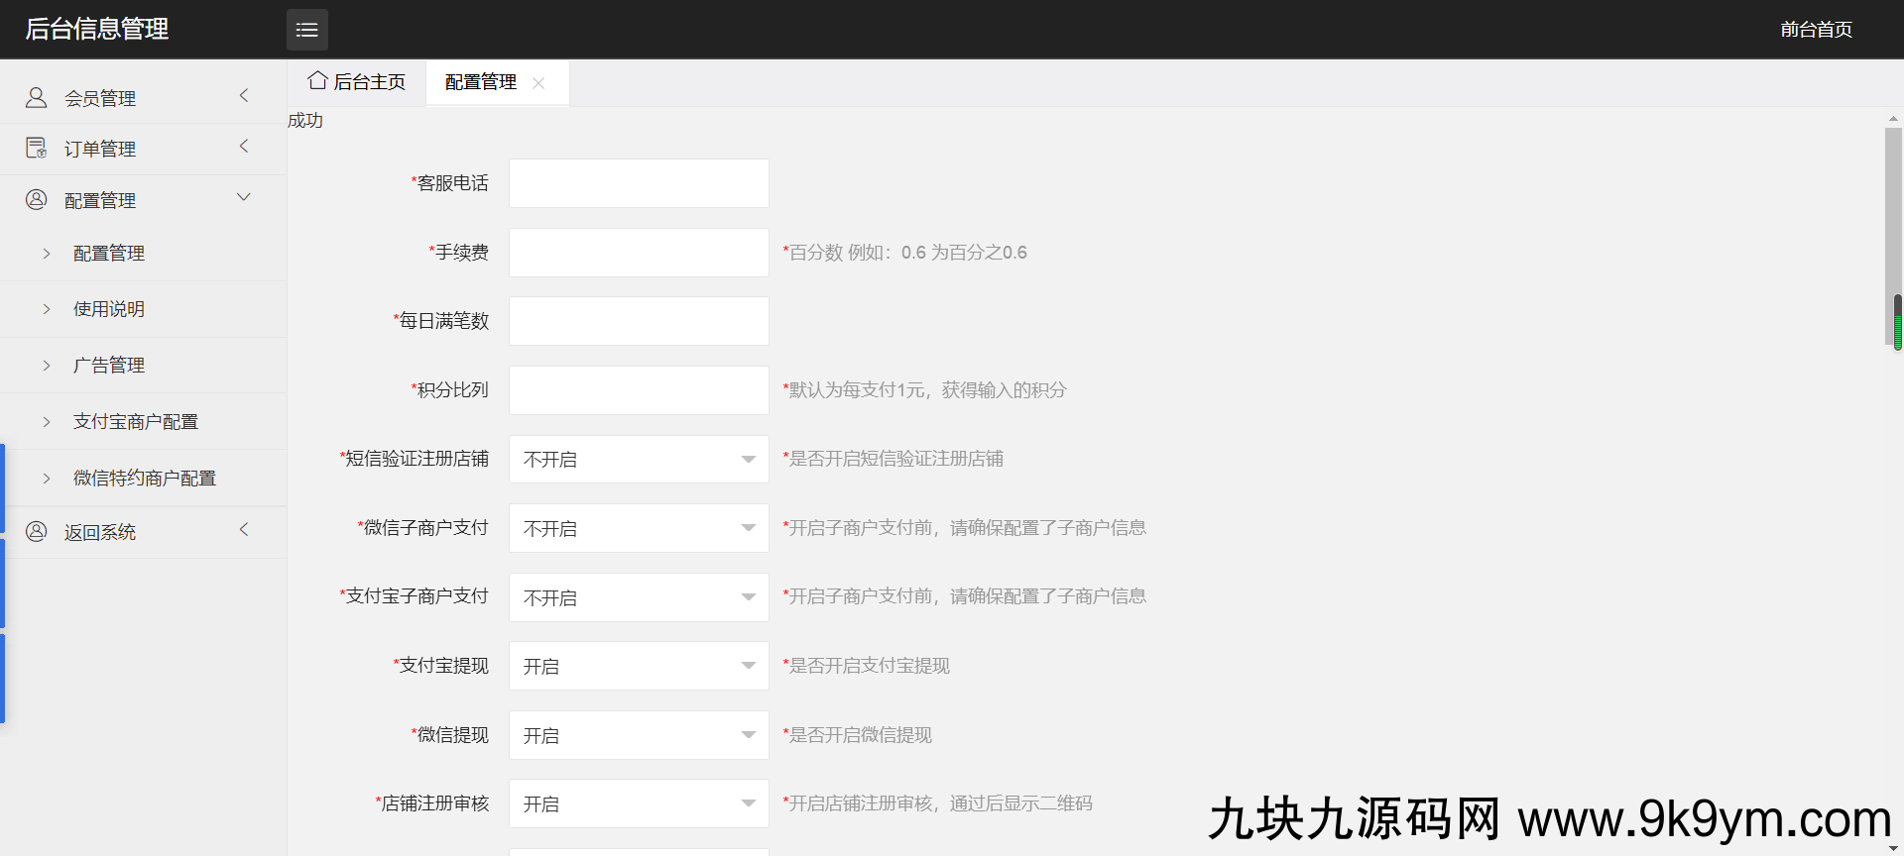Expand the 订单管理 menu arrow

[244, 147]
